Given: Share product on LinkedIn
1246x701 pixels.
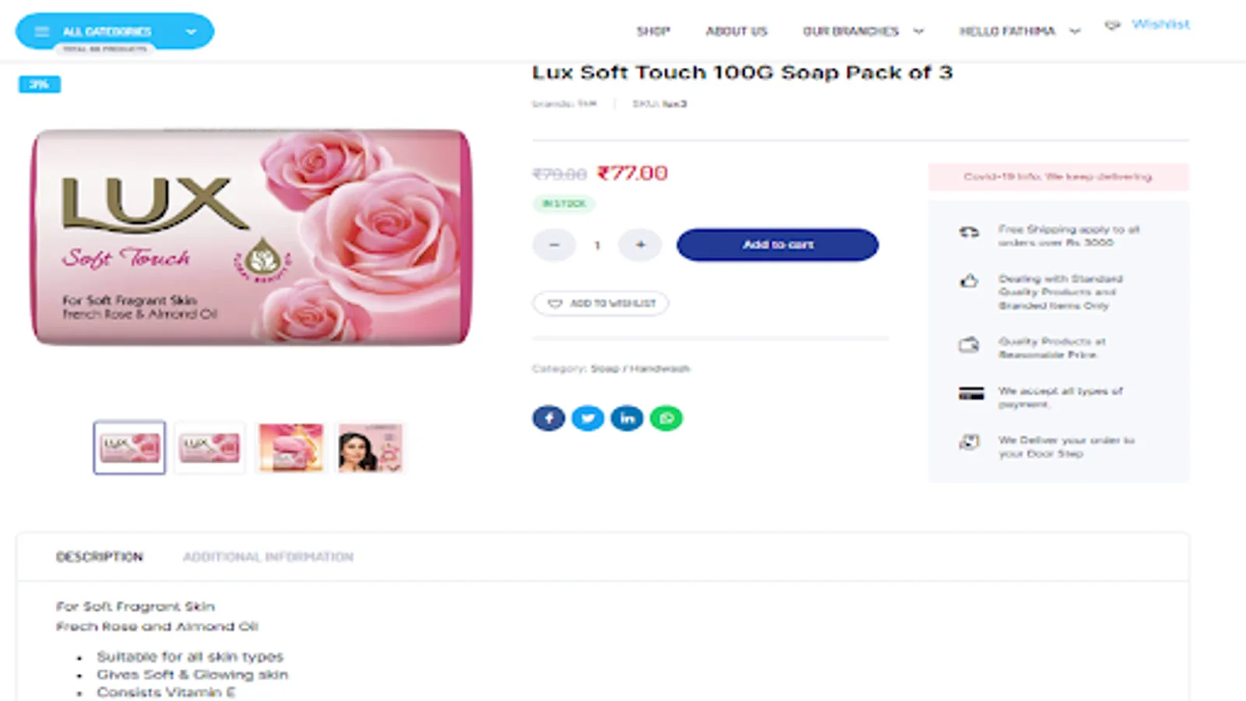Looking at the screenshot, I should [627, 418].
